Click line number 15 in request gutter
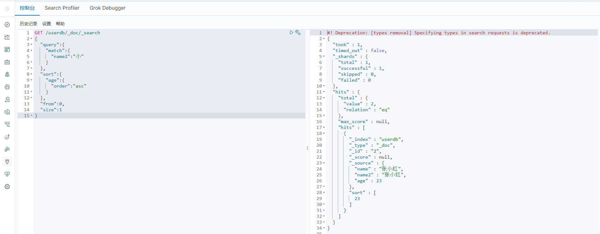The image size is (600, 234). pos(27,116)
